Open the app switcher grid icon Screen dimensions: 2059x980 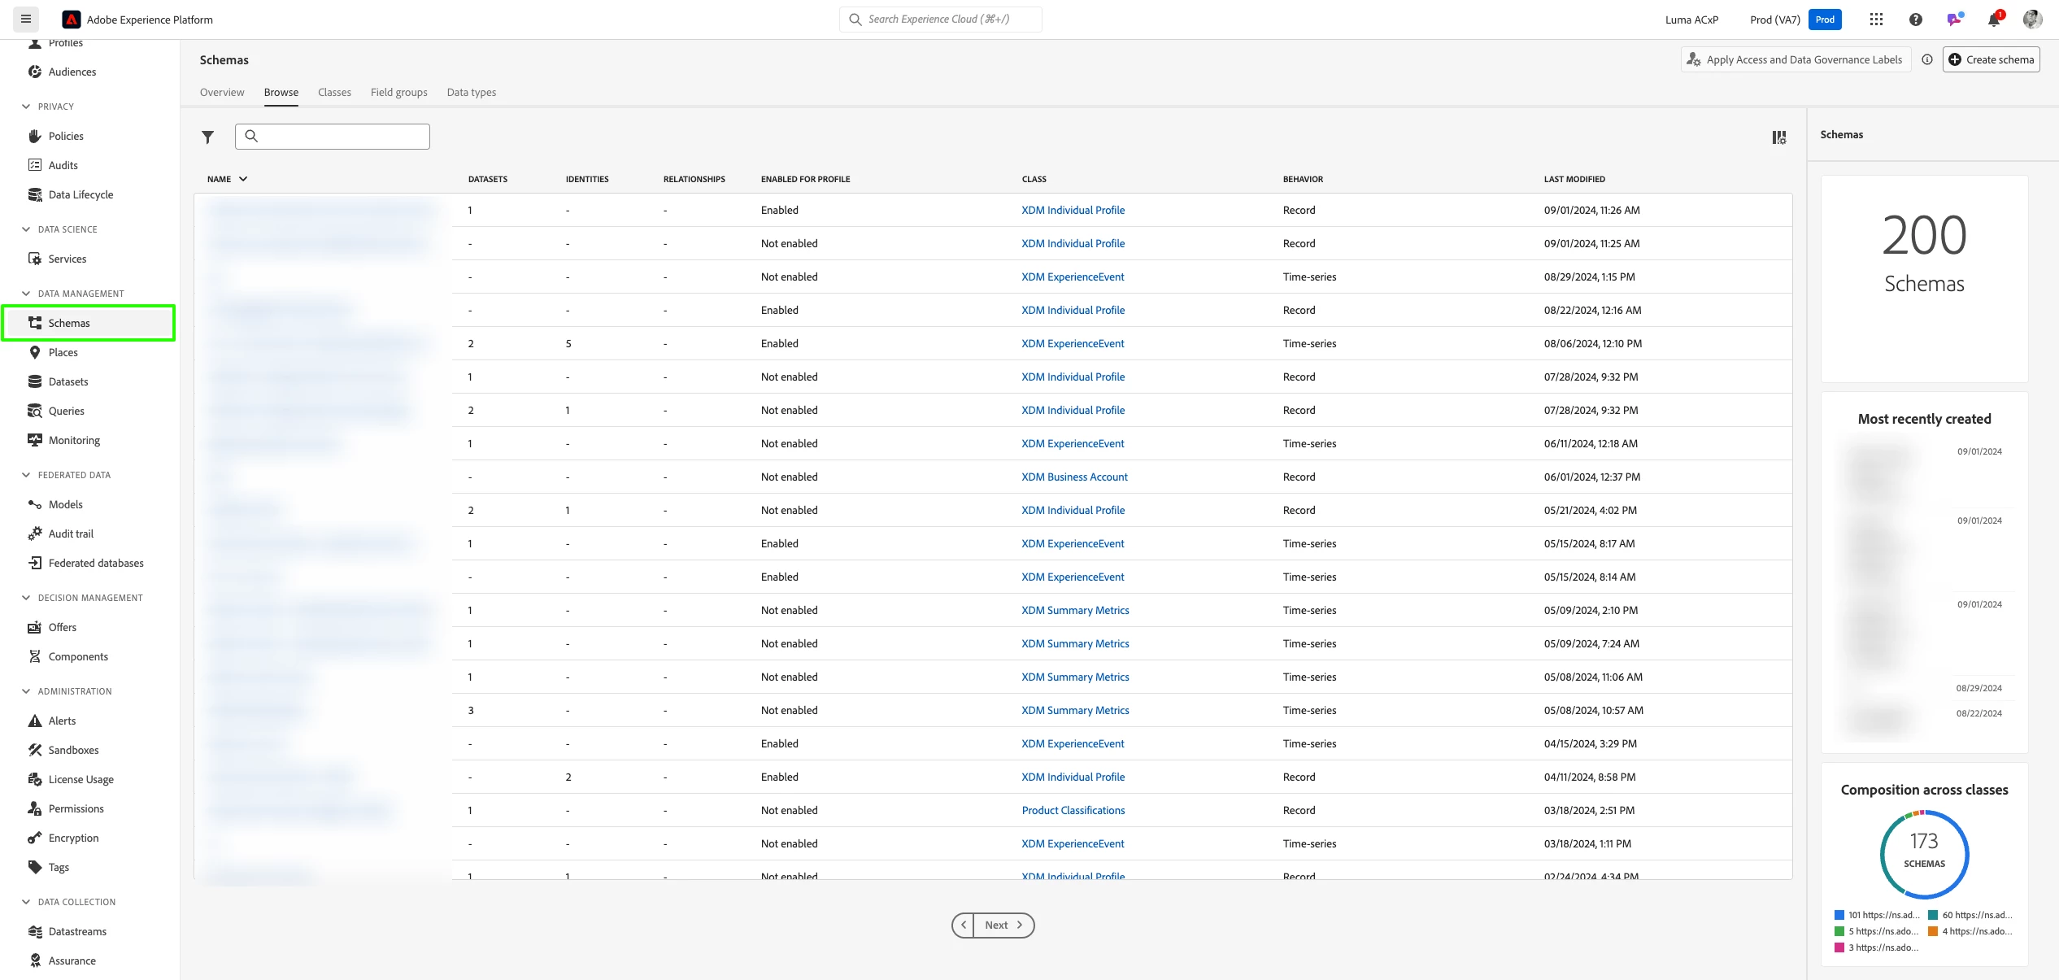(1876, 20)
